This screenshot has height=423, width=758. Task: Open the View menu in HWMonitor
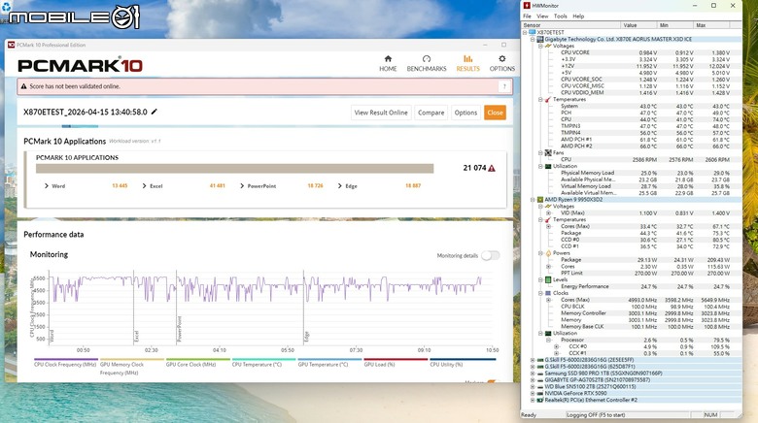pos(542,16)
